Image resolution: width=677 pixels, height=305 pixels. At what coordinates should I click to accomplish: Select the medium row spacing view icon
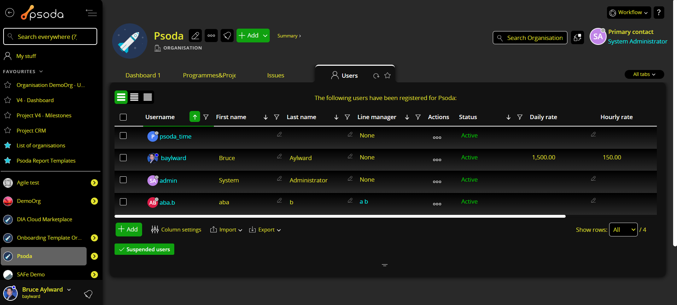(134, 97)
